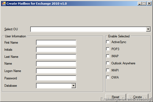Click the 'Select OU' label
153x102 pixels.
pos(11,29)
